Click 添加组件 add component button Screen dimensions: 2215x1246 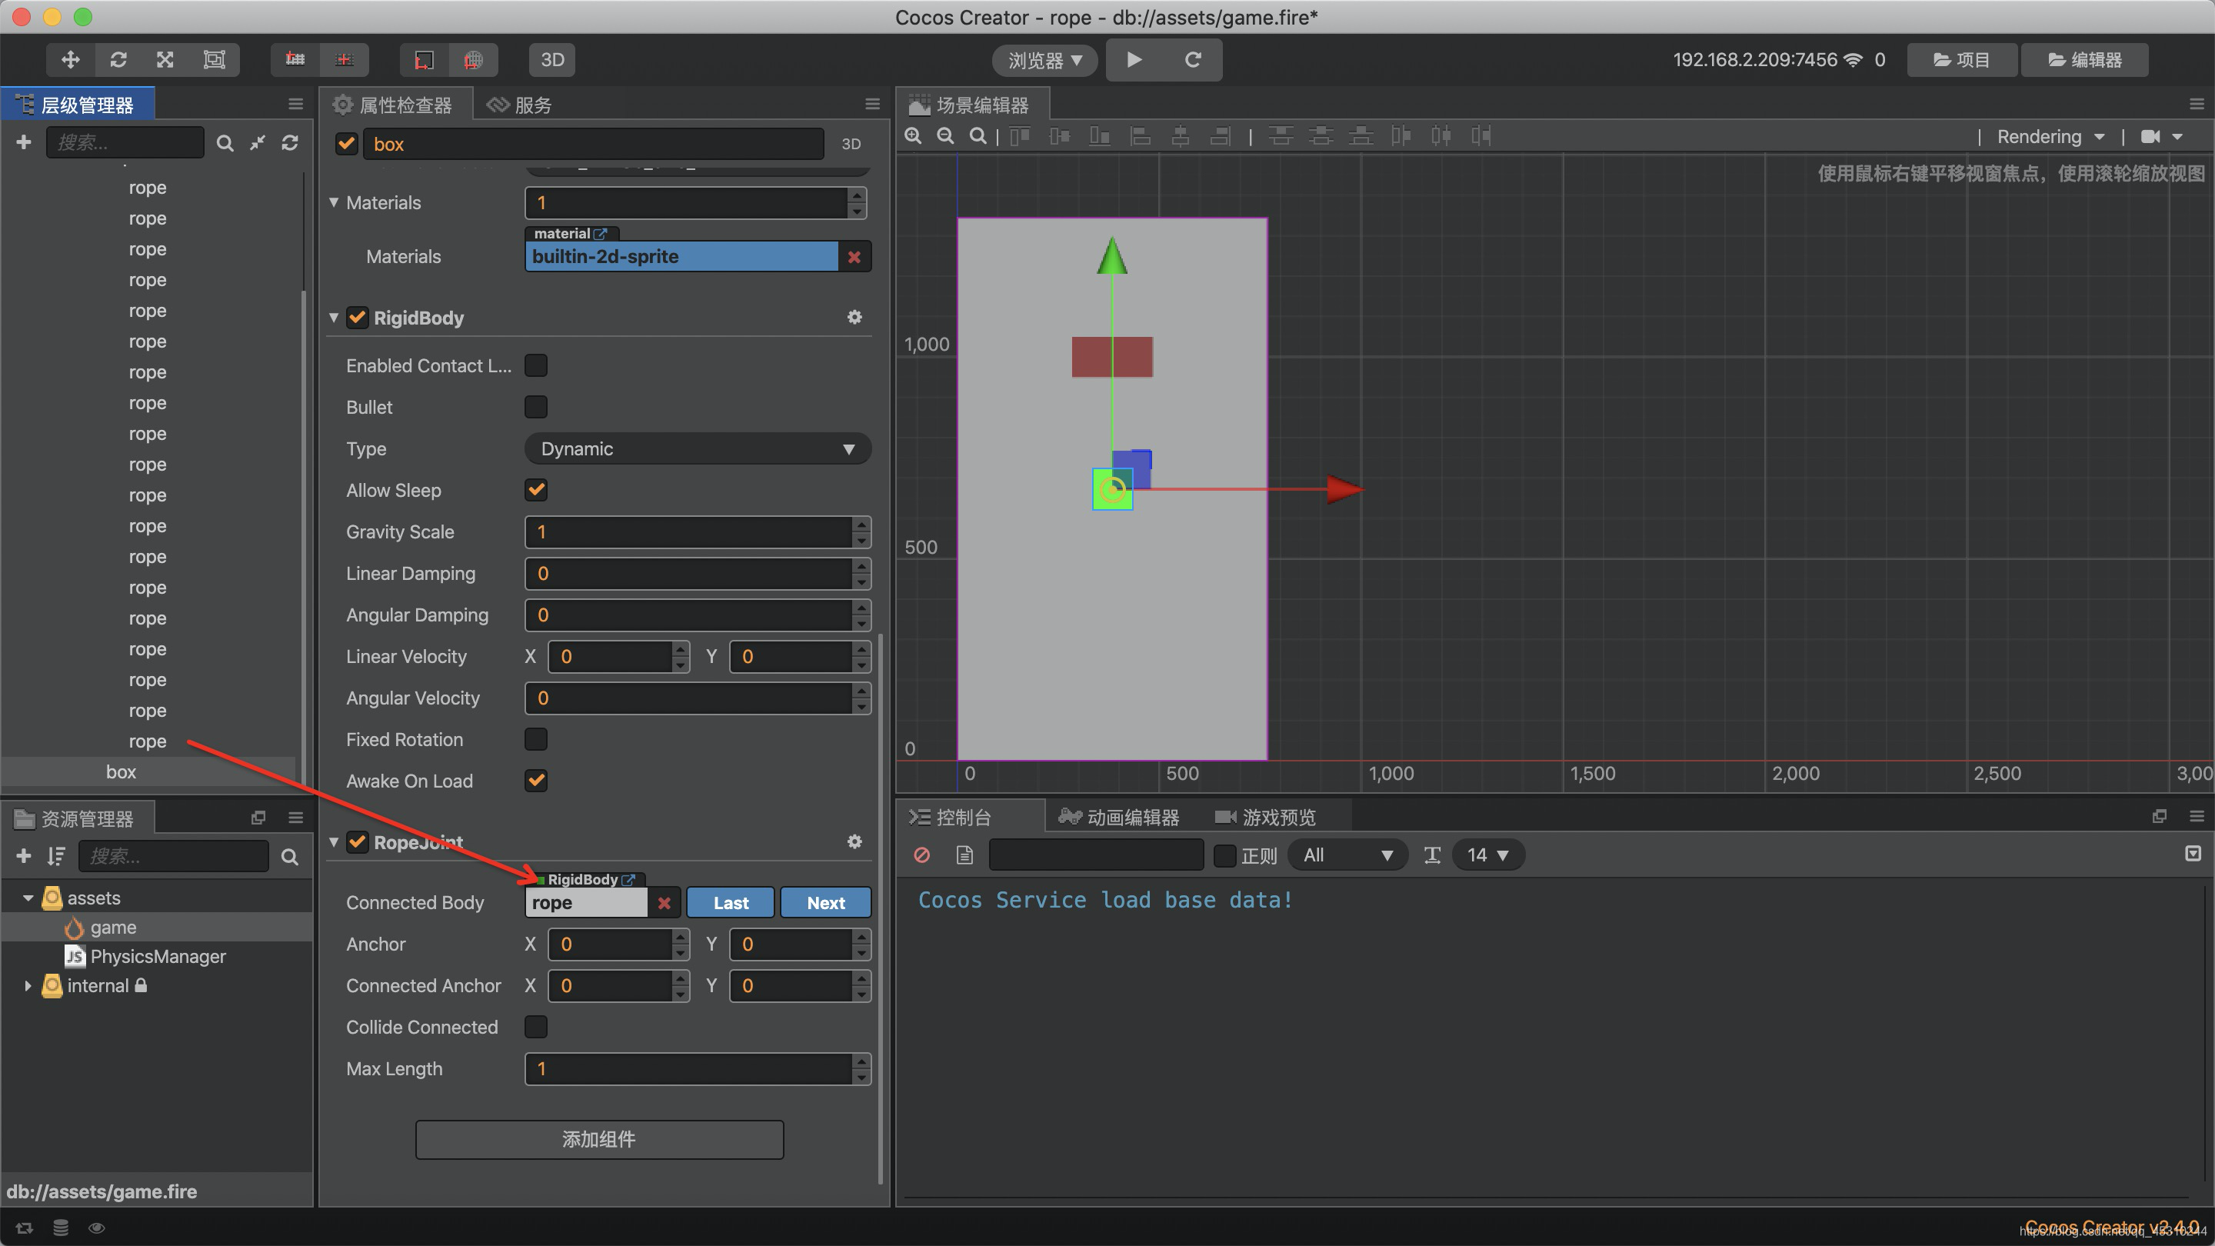(x=598, y=1137)
